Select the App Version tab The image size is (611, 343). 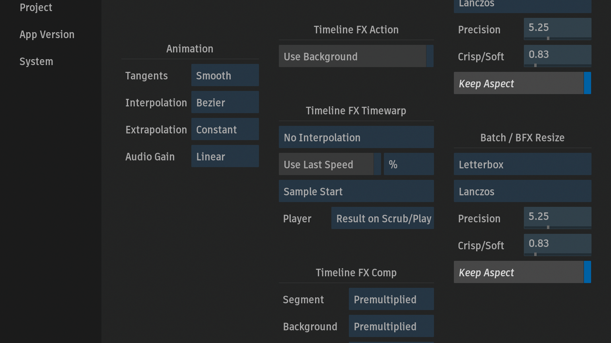[x=47, y=35]
